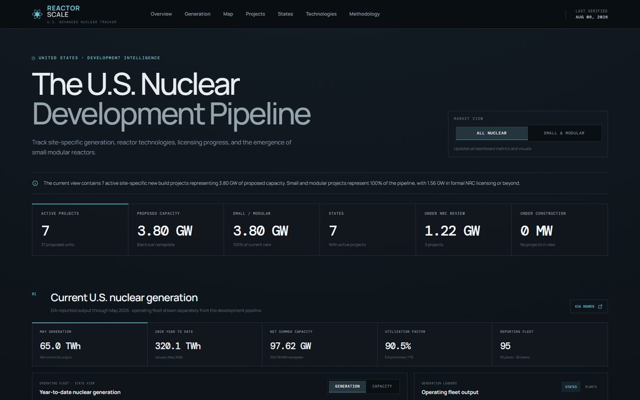This screenshot has height=400, width=640.
Task: Switch generation leaders to Plants
Action: click(591, 387)
